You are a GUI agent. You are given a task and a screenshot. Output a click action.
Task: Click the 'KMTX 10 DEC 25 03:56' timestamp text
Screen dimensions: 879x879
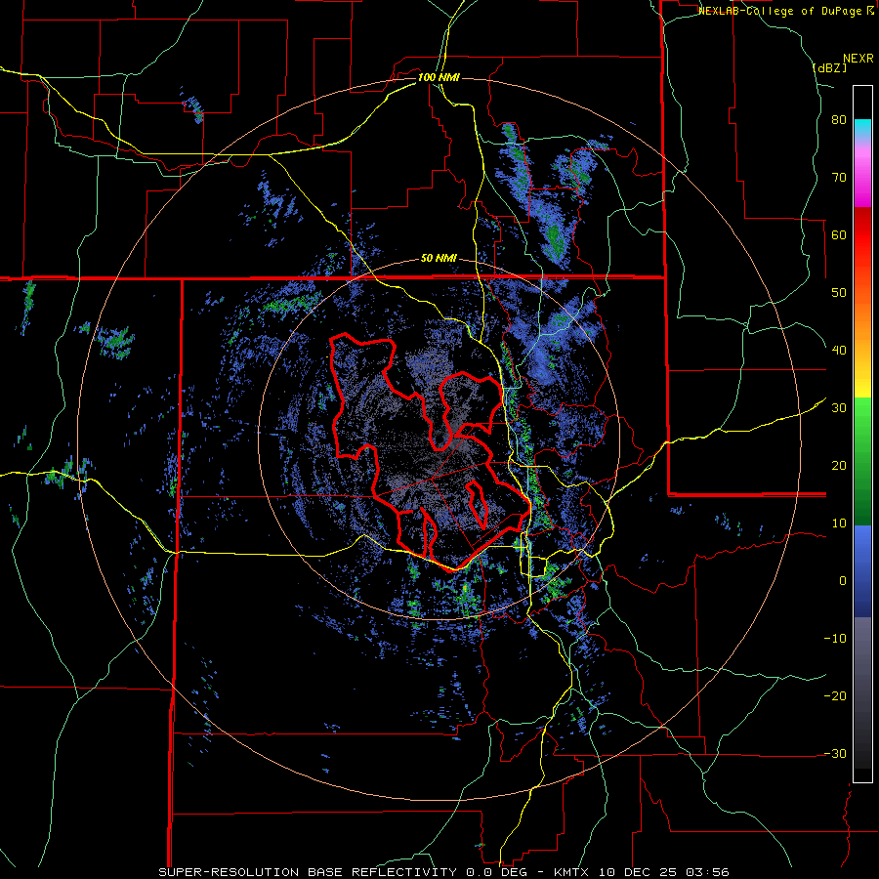pyautogui.click(x=642, y=872)
